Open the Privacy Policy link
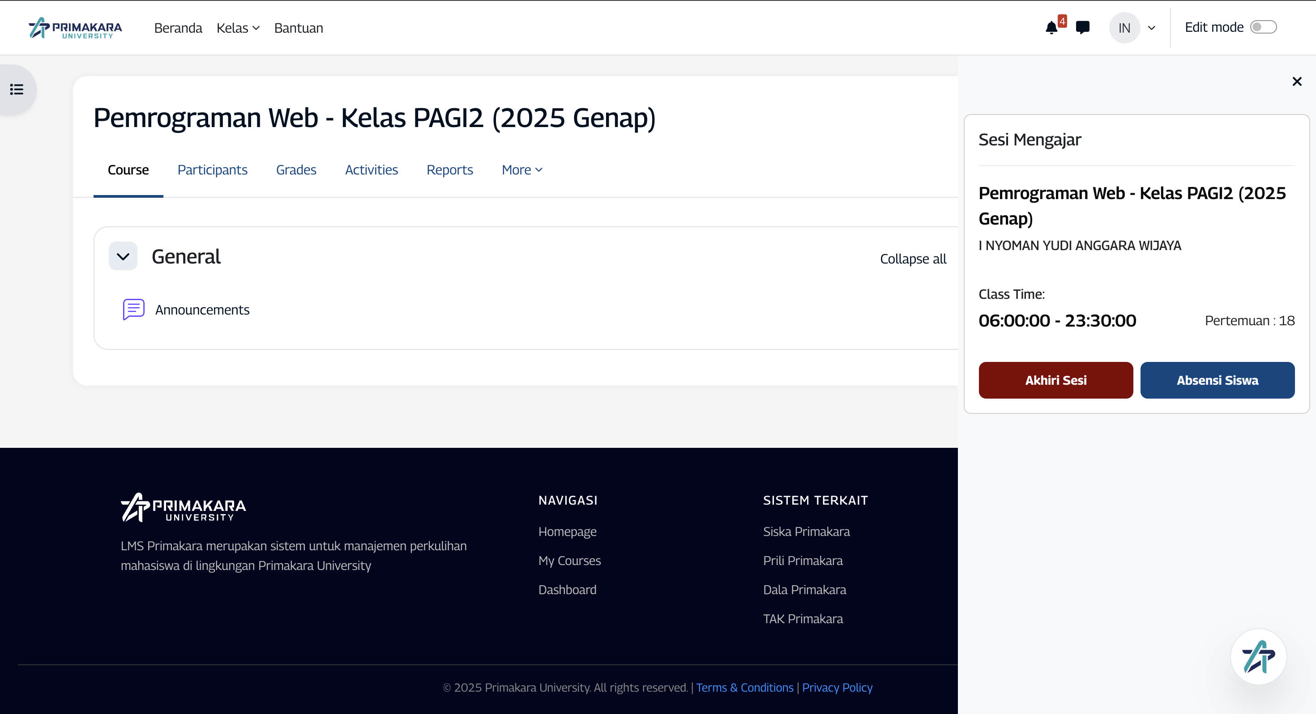The width and height of the screenshot is (1316, 714). (x=837, y=688)
